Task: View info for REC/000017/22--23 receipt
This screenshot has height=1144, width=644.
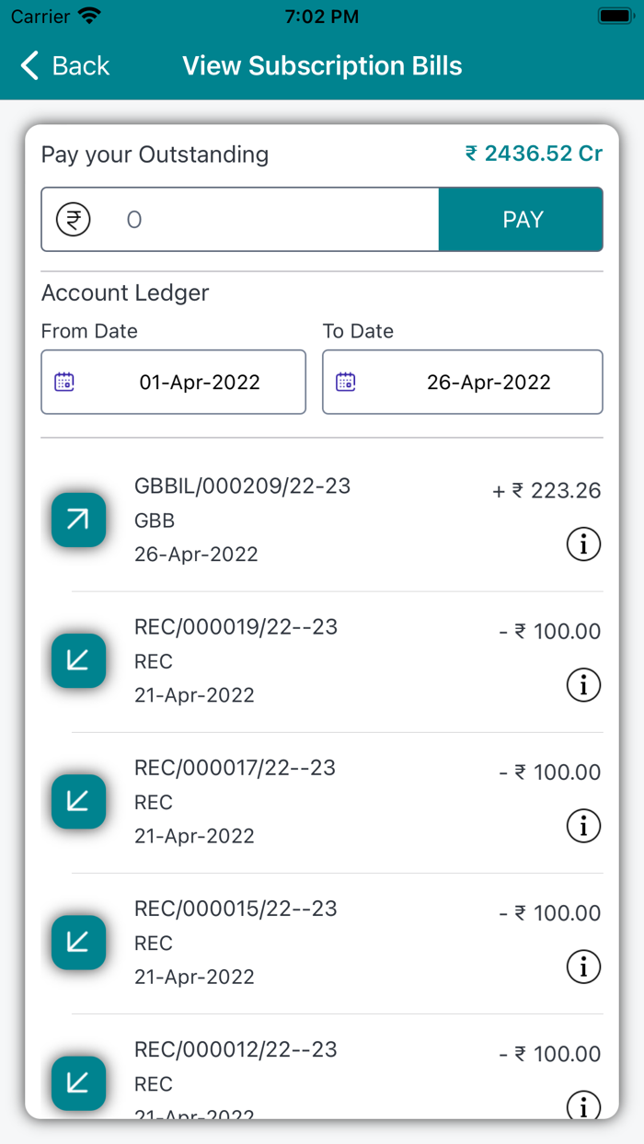Action: coord(583,826)
